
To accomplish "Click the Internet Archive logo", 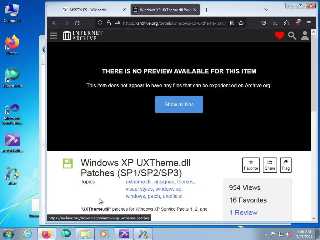I will point(82,36).
